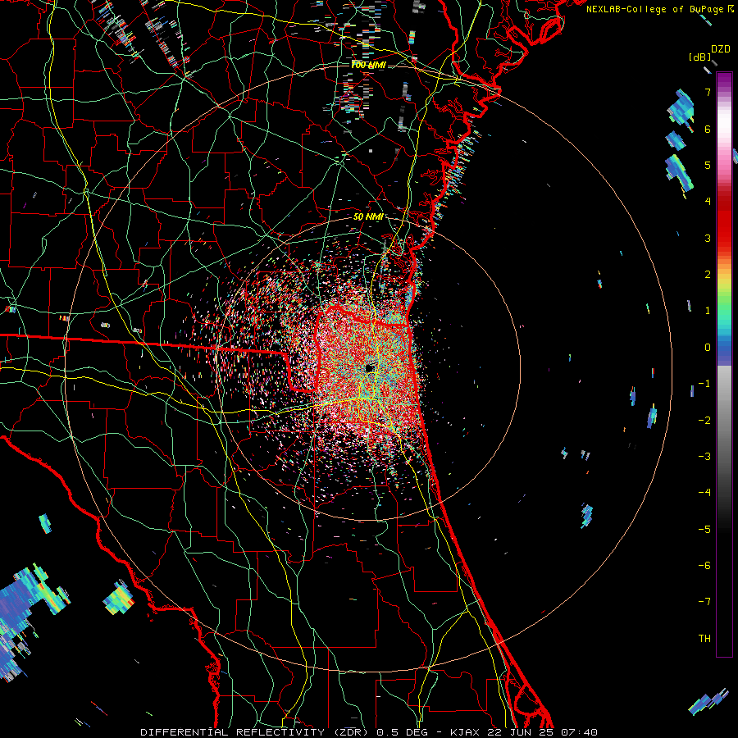Click the 3 value on the dB scale

tap(708, 238)
